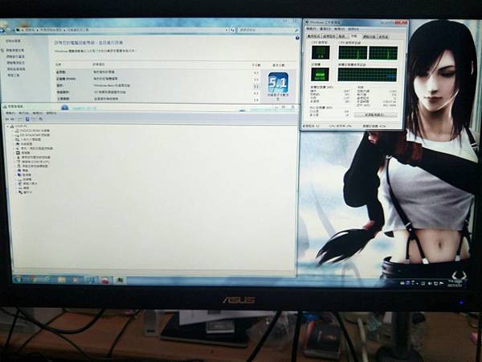Open the File menu in Device Manager
Screen dimensions: 482x362
tap(10, 113)
